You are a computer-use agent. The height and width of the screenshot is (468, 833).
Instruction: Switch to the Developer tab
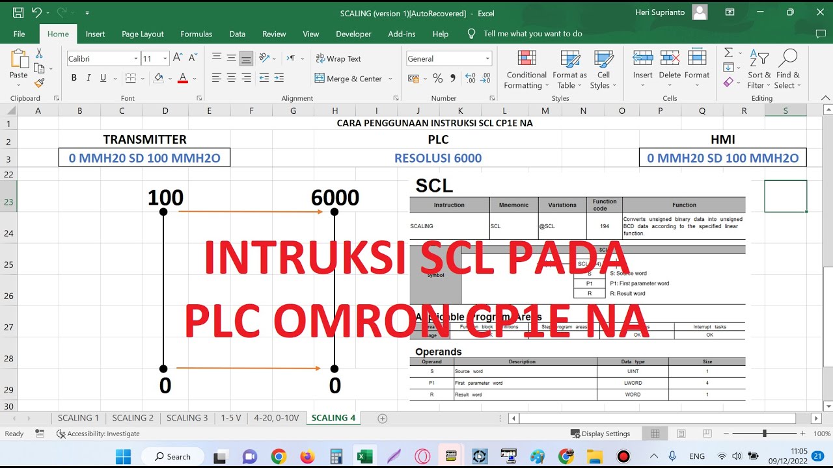(x=353, y=34)
